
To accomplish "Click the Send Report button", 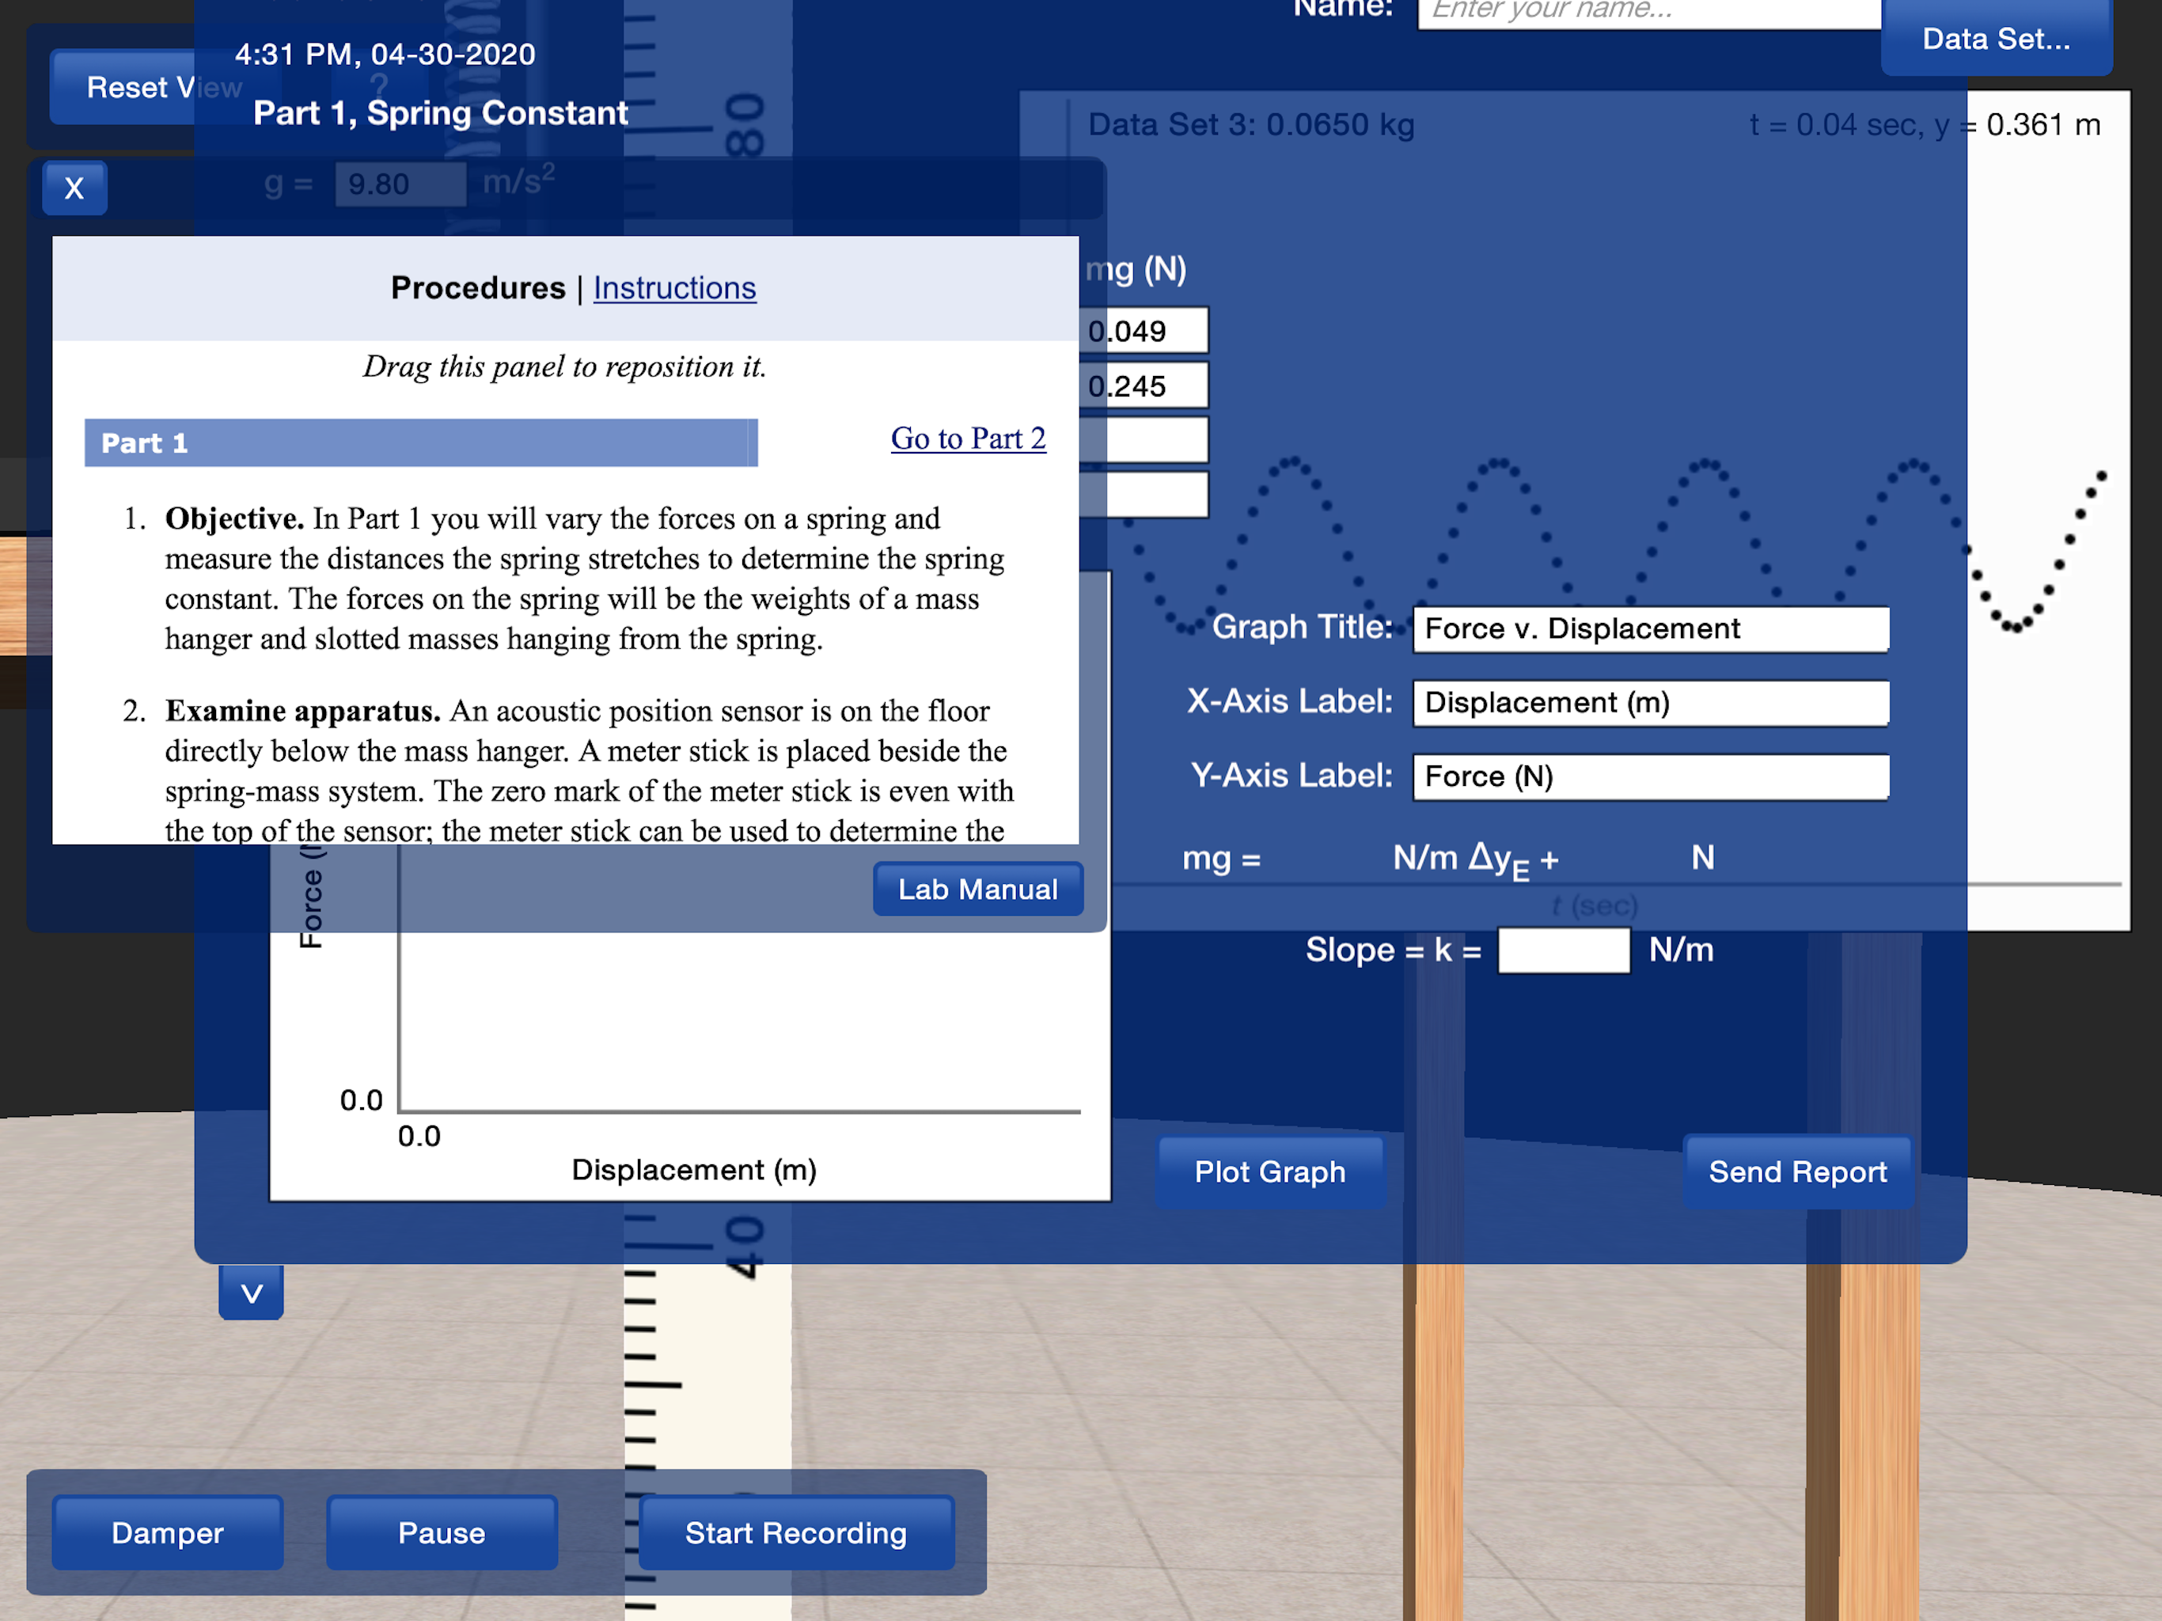I will 1797,1171.
